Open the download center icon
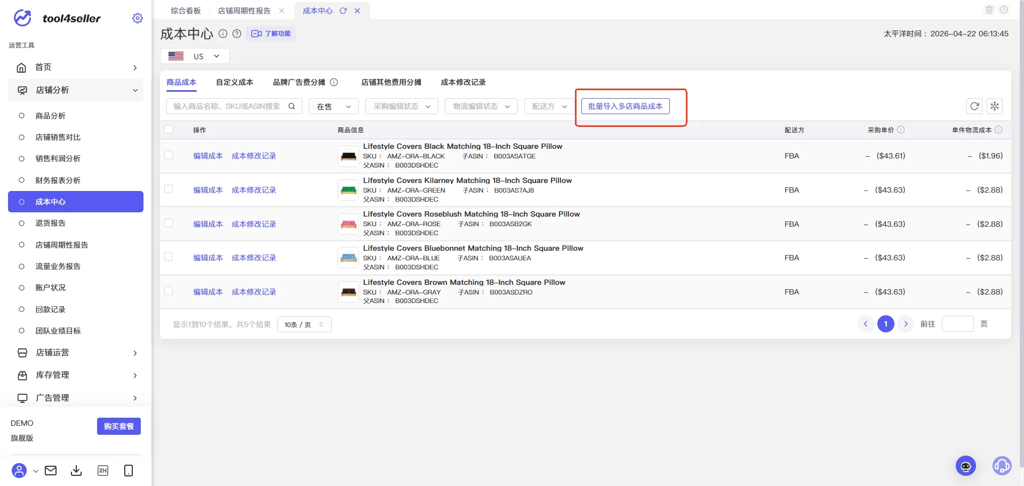 coord(76,471)
